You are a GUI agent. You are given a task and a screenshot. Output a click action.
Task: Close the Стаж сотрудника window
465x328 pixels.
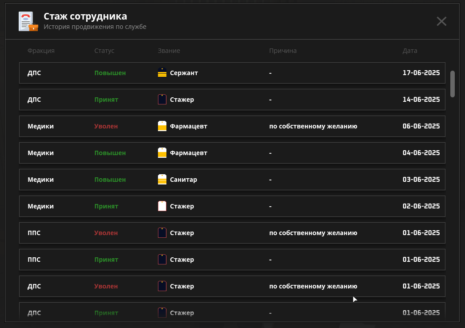(x=441, y=21)
